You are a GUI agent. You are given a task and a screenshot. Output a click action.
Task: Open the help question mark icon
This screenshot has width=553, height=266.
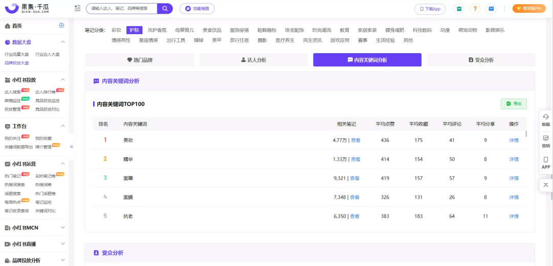tap(475, 9)
